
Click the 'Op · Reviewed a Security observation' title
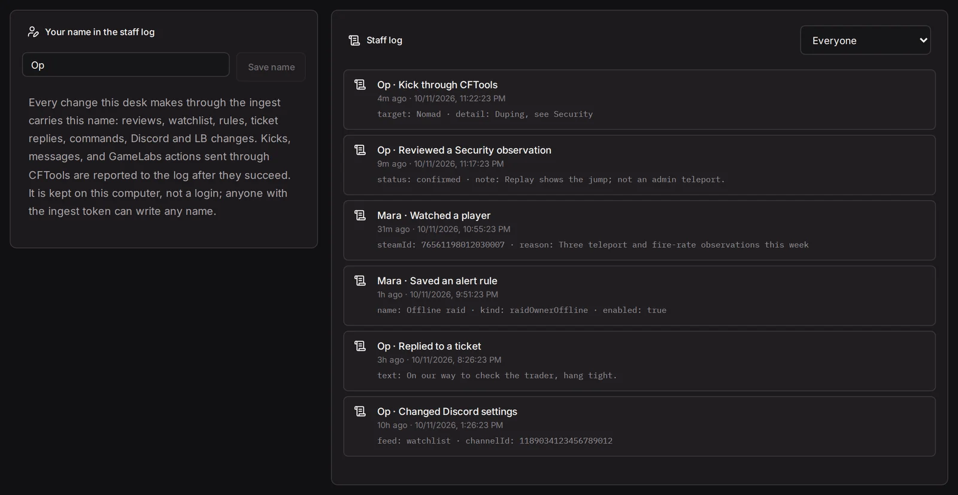pyautogui.click(x=464, y=150)
